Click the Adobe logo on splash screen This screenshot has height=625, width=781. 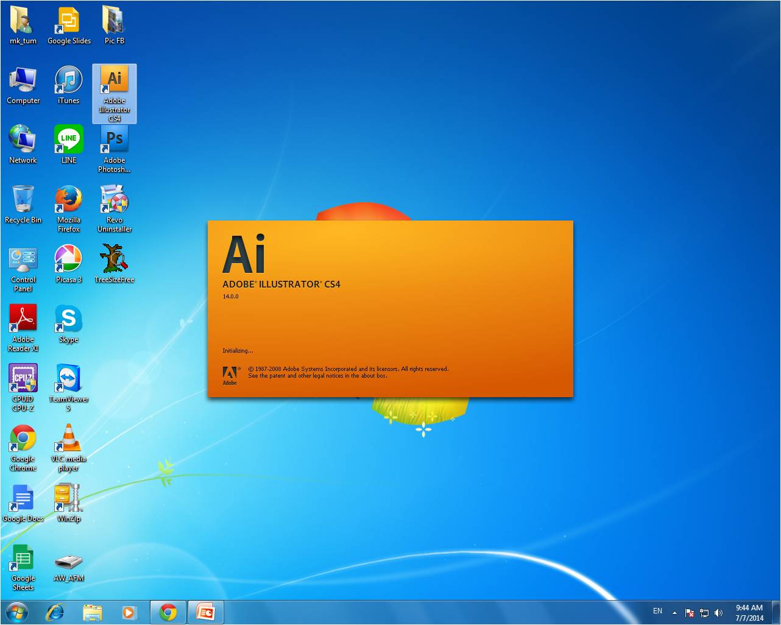[x=230, y=375]
